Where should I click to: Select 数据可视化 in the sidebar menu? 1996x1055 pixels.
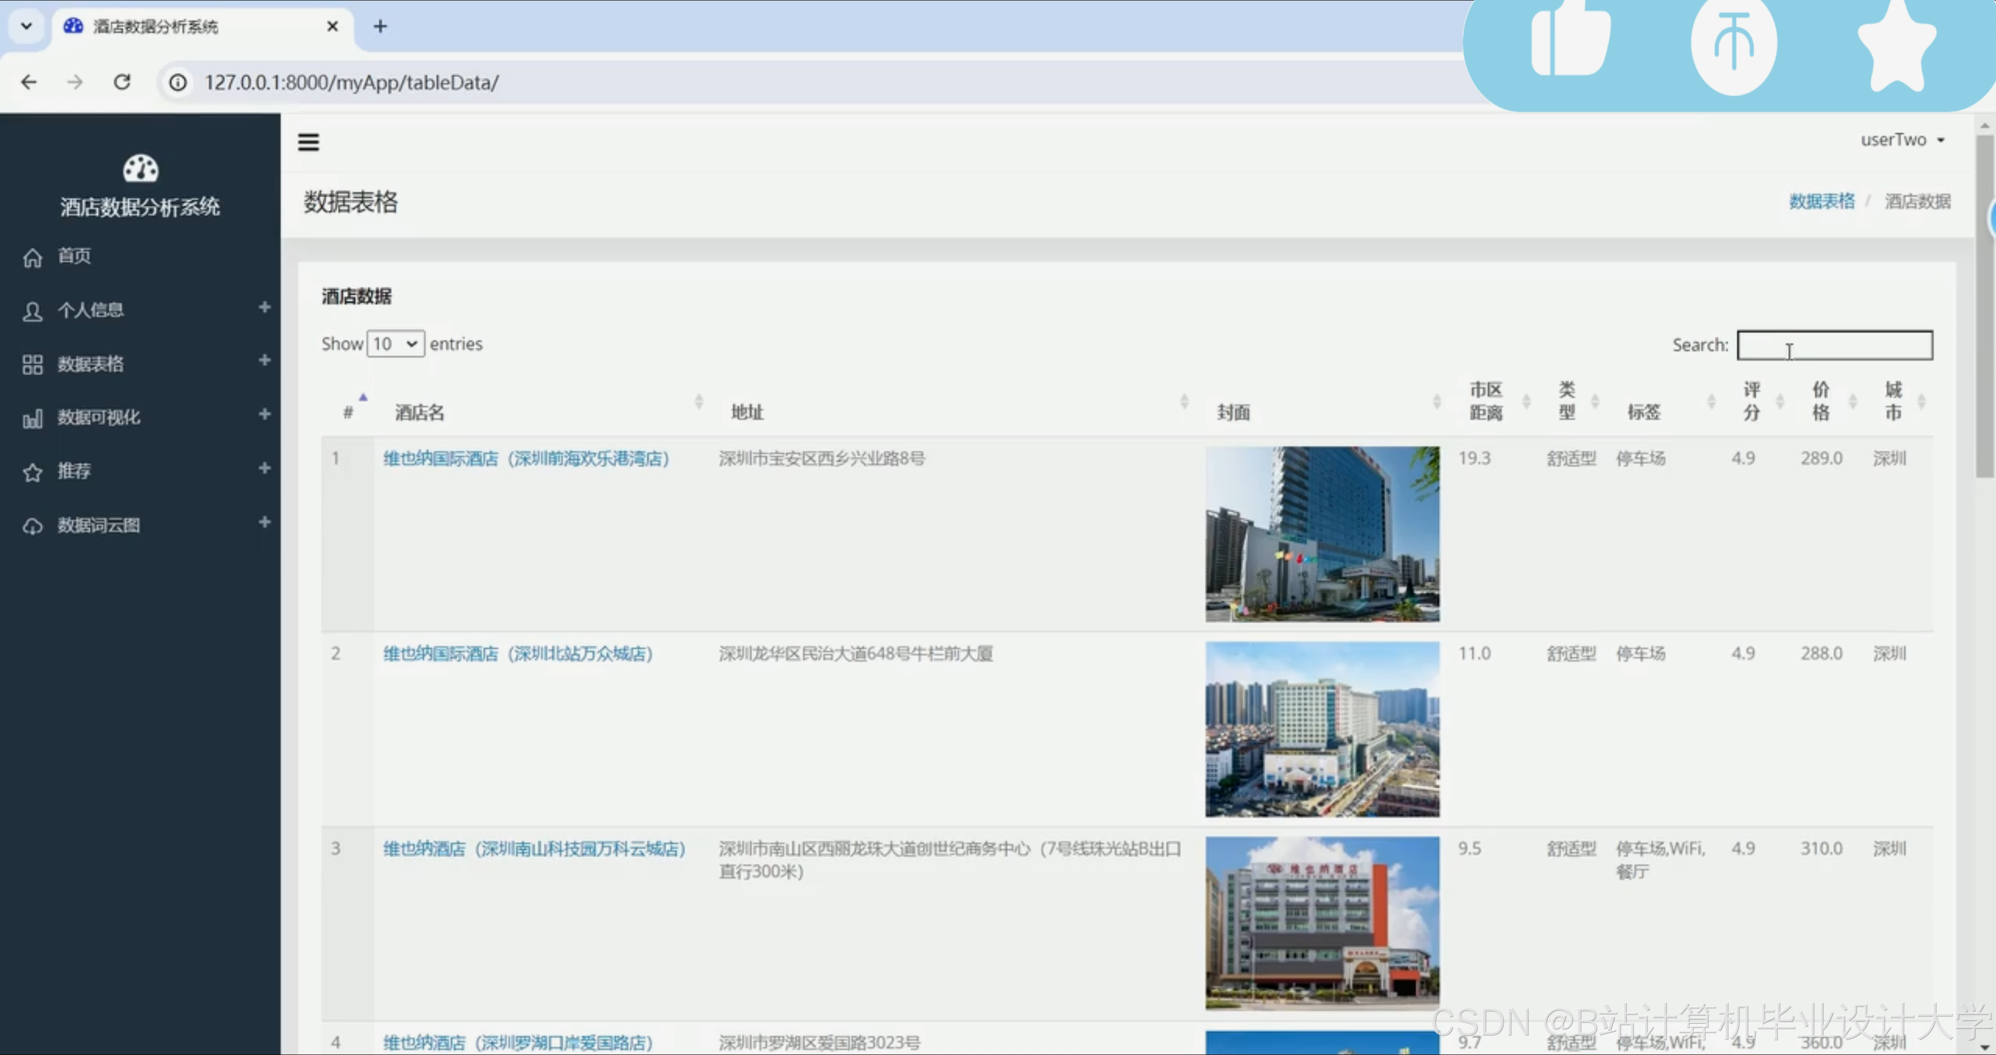pos(99,417)
